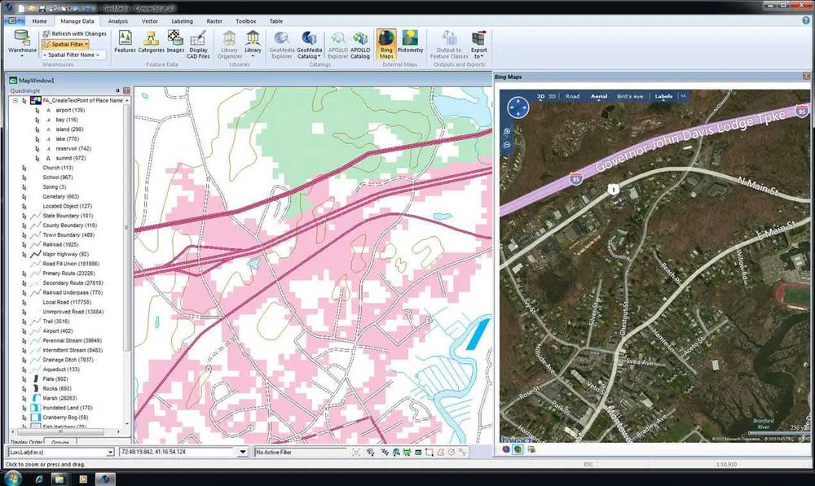Toggle locatability of Major Highway (92)

click(x=24, y=255)
